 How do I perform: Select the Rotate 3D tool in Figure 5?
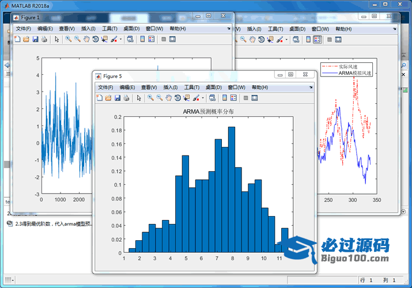pyautogui.click(x=177, y=98)
